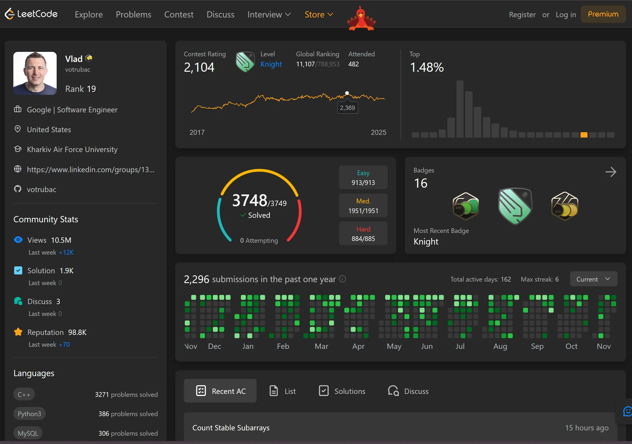
Task: Click the premium badge beside Vlad's name
Action: 89,58
